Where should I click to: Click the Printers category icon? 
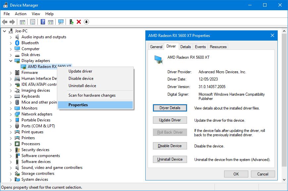[17, 138]
